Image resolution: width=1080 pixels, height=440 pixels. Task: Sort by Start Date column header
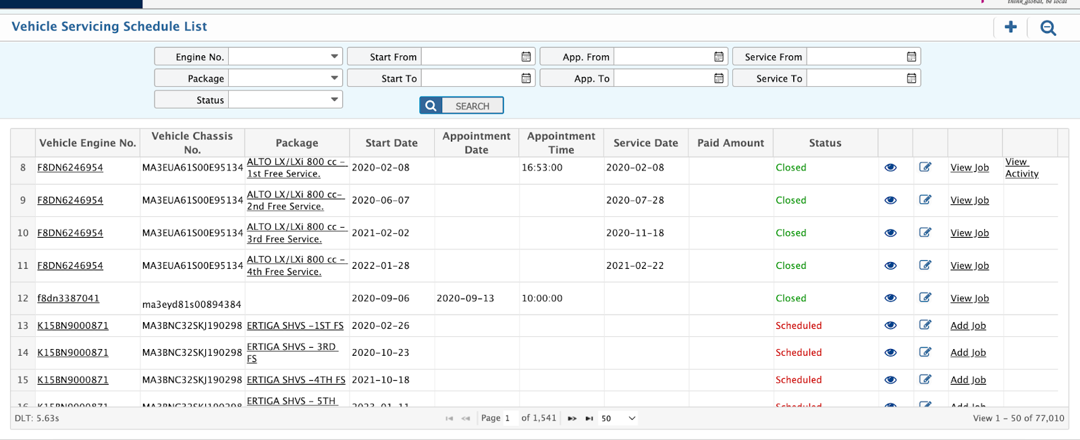point(391,143)
